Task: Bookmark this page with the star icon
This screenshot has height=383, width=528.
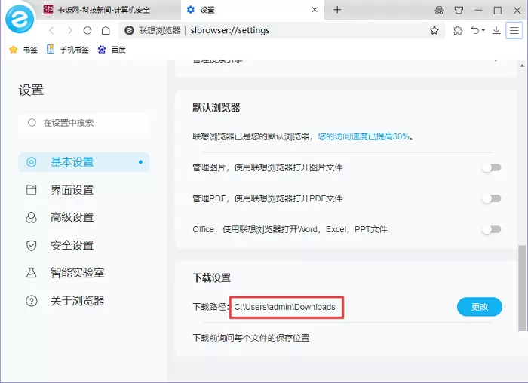Action: point(434,31)
